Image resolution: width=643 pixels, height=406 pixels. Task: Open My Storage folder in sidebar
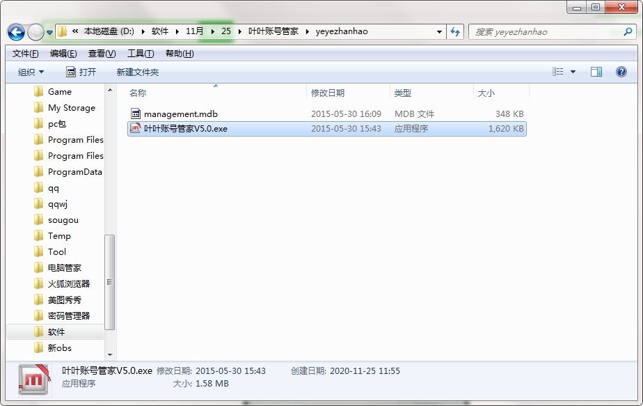pos(72,107)
